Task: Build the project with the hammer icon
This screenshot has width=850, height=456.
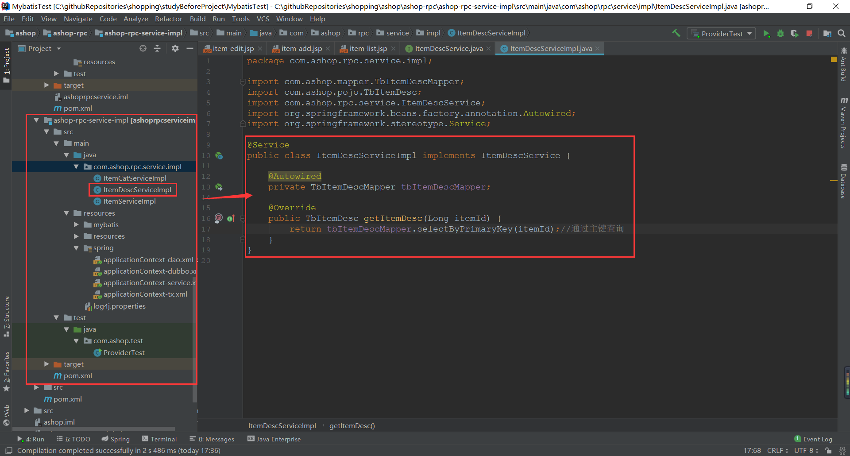Action: 676,33
